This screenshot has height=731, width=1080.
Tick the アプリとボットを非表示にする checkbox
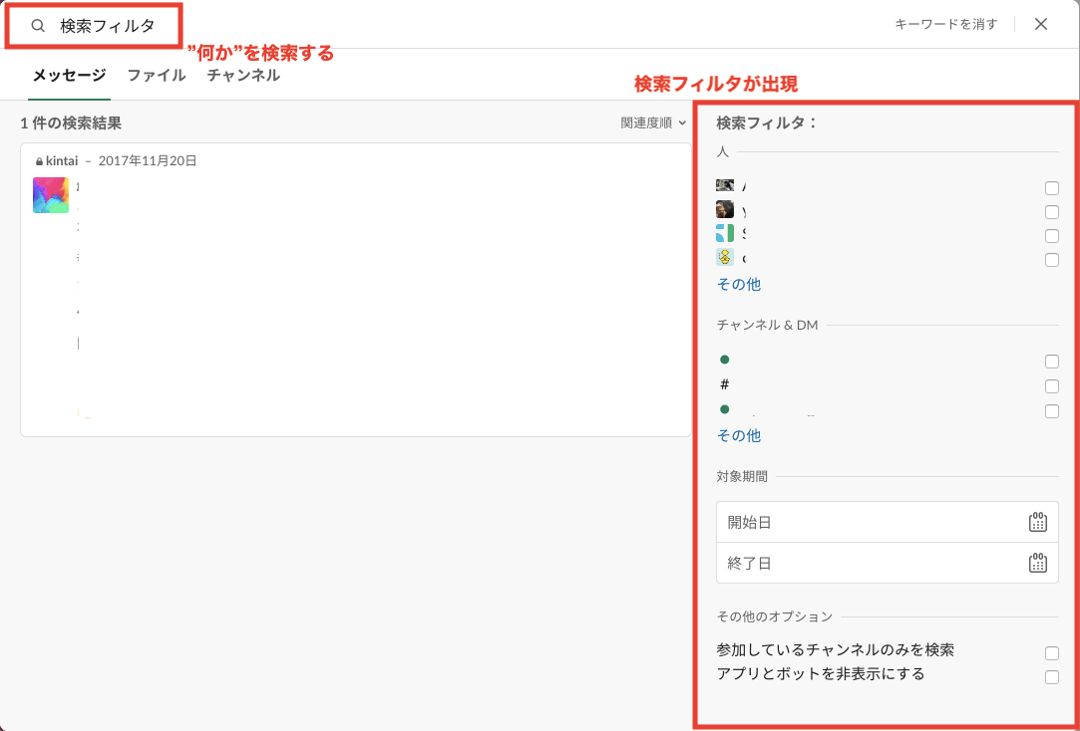[1051, 677]
